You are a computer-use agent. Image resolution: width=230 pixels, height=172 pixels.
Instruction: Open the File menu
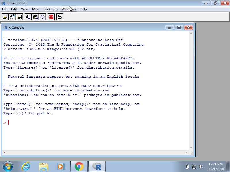(5, 9)
